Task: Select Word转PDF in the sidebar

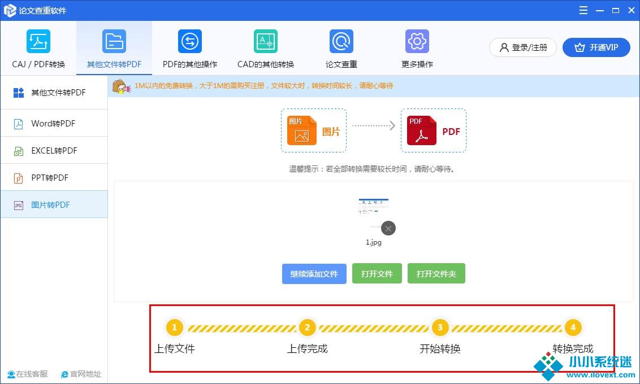Action: point(53,124)
